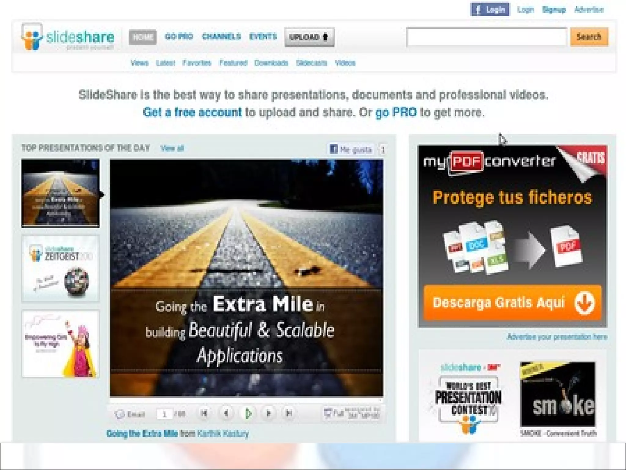Jump to last slide
This screenshot has width=626, height=470.
(x=289, y=413)
